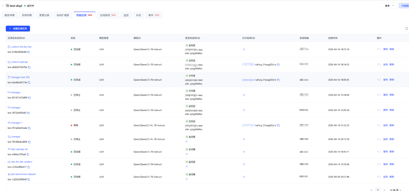Copy task ID bm-1d25a5999b9f

(x=29, y=180)
